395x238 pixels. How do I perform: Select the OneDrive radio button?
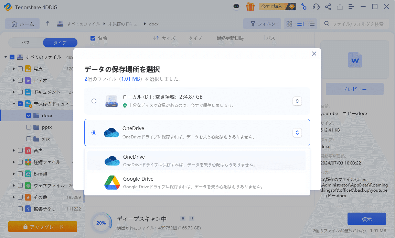pyautogui.click(x=94, y=133)
